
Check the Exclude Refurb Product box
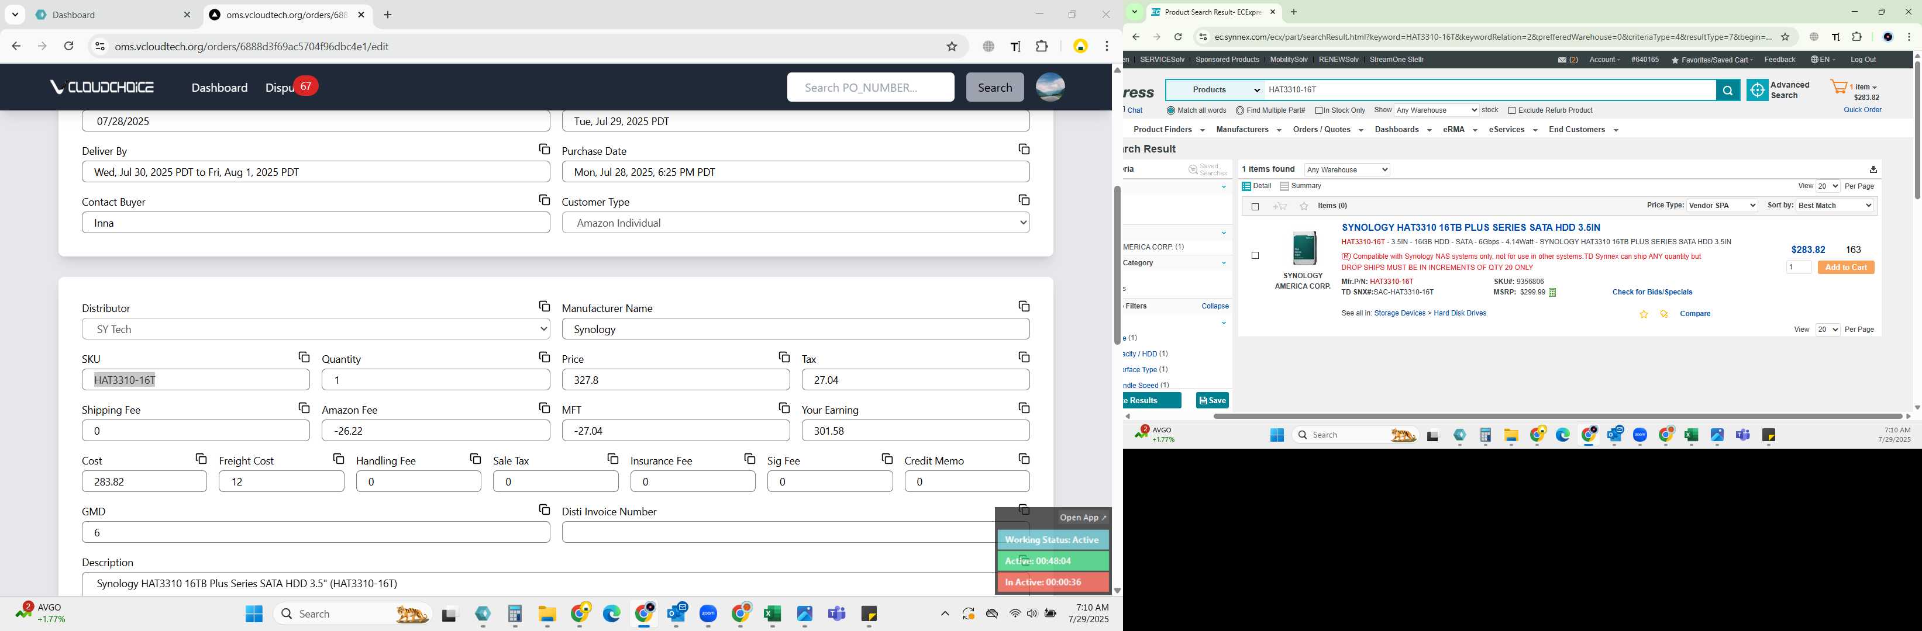[1511, 111]
